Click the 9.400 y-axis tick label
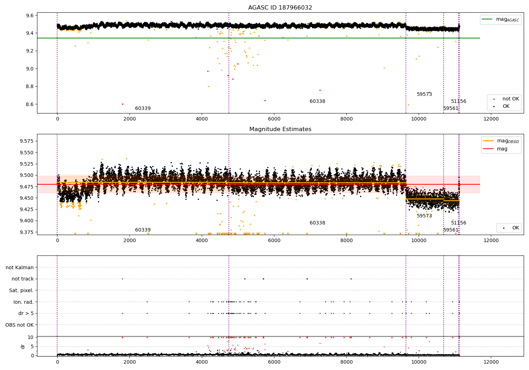Image resolution: width=529 pixels, height=370 pixels. (x=27, y=221)
